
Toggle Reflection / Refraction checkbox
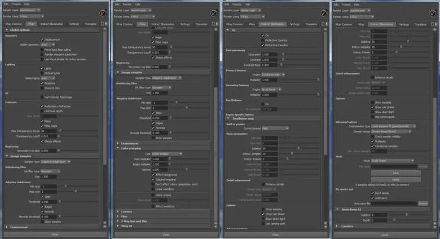[42, 107]
